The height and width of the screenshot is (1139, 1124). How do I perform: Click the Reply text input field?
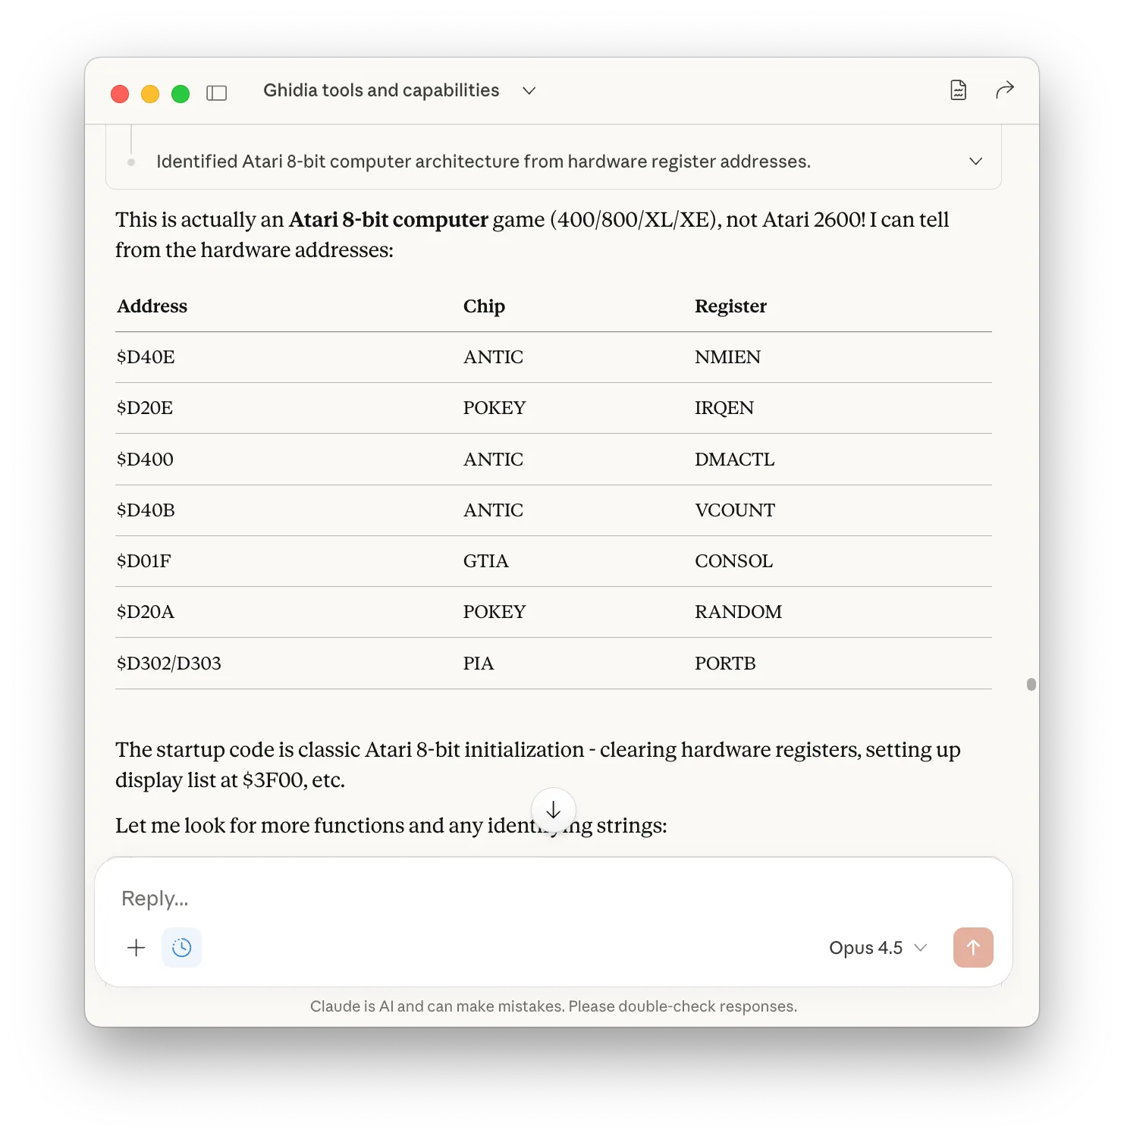[531, 899]
